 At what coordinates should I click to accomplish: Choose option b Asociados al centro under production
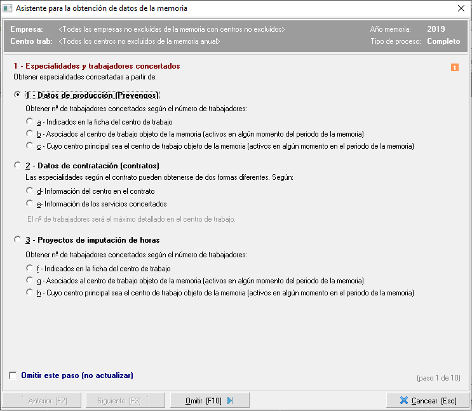pos(29,134)
